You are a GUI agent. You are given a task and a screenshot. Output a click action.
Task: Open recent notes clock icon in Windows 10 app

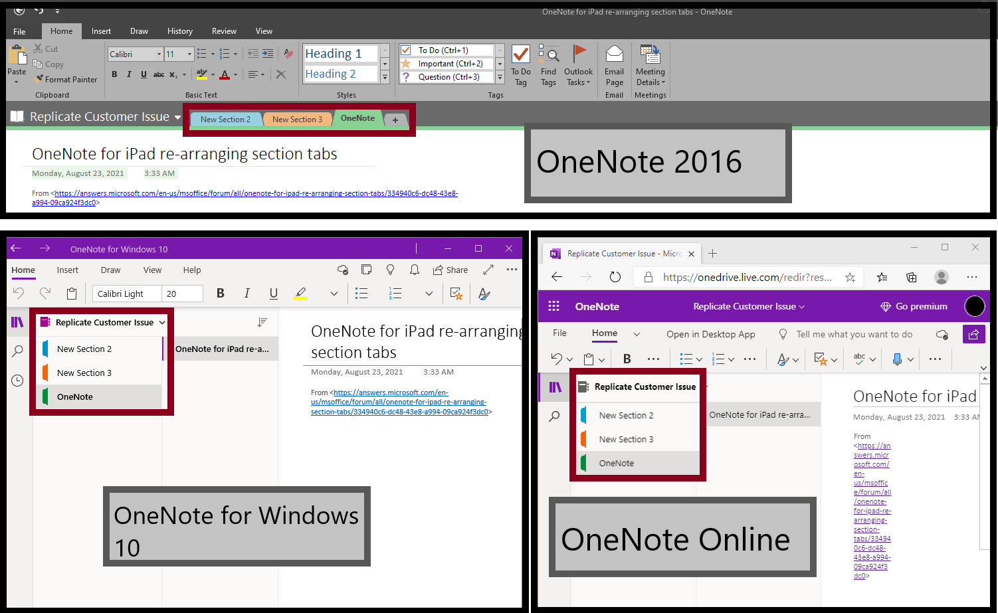(x=18, y=381)
